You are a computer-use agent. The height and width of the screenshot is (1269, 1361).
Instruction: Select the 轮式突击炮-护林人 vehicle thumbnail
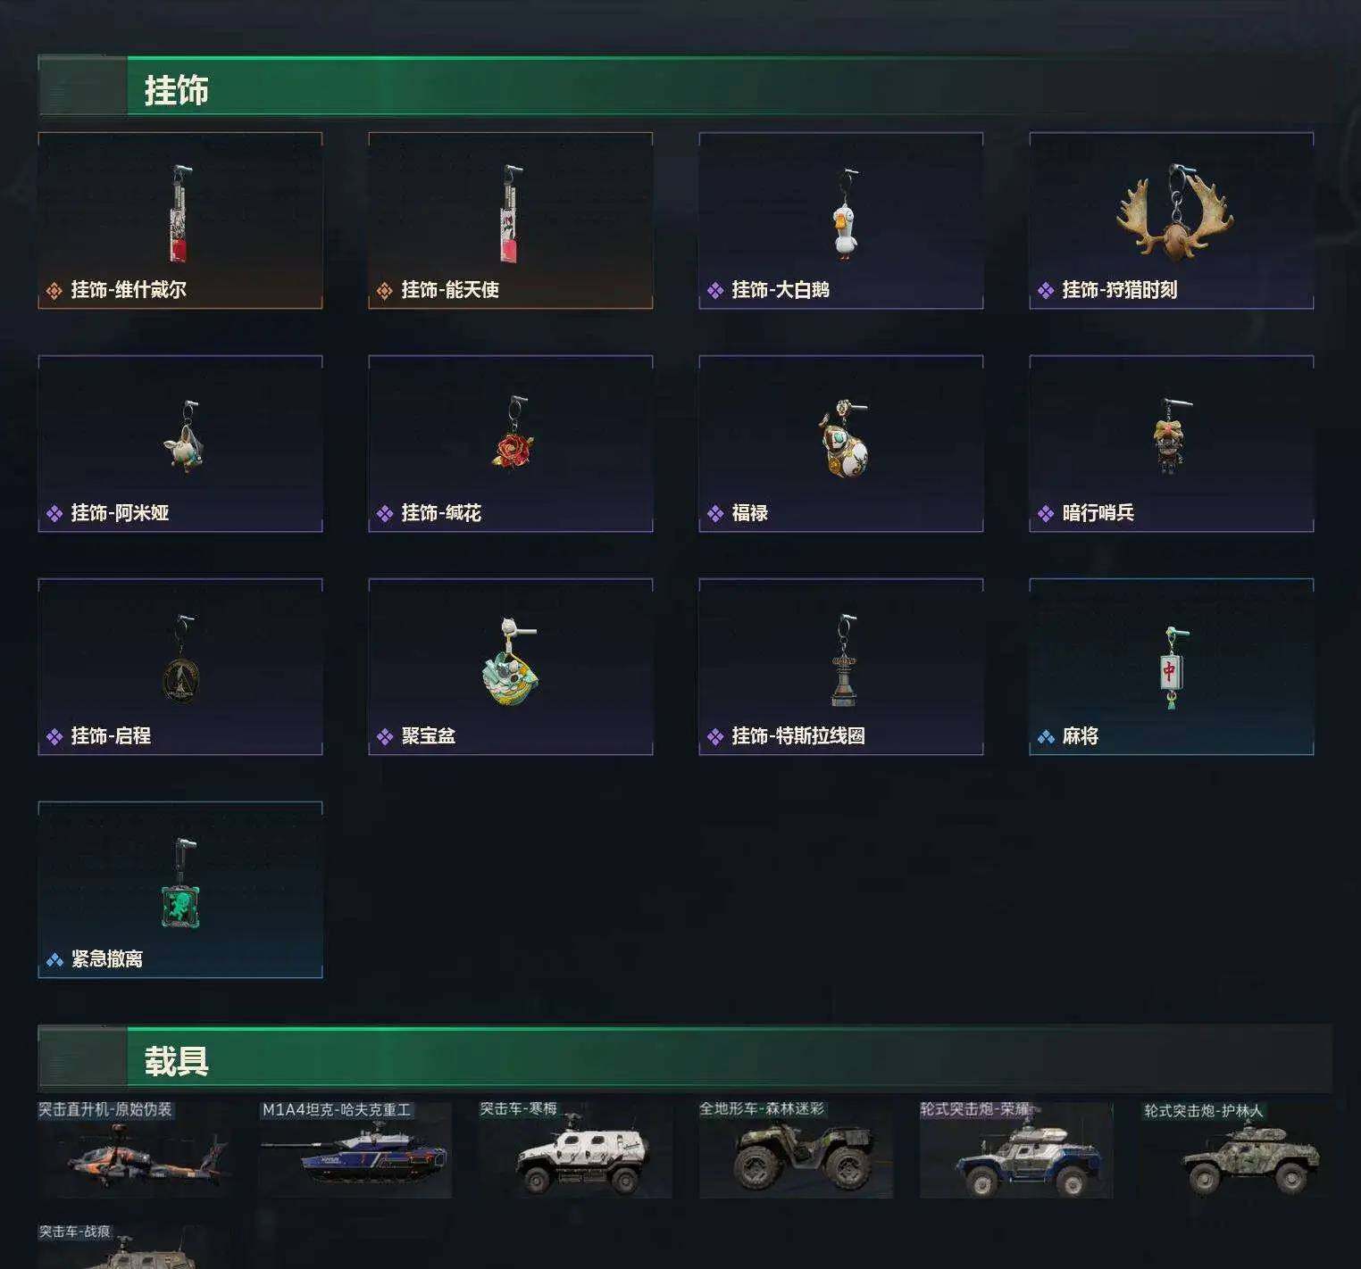pos(1237,1150)
